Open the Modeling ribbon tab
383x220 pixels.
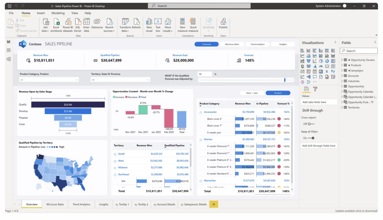pyautogui.click(x=58, y=13)
